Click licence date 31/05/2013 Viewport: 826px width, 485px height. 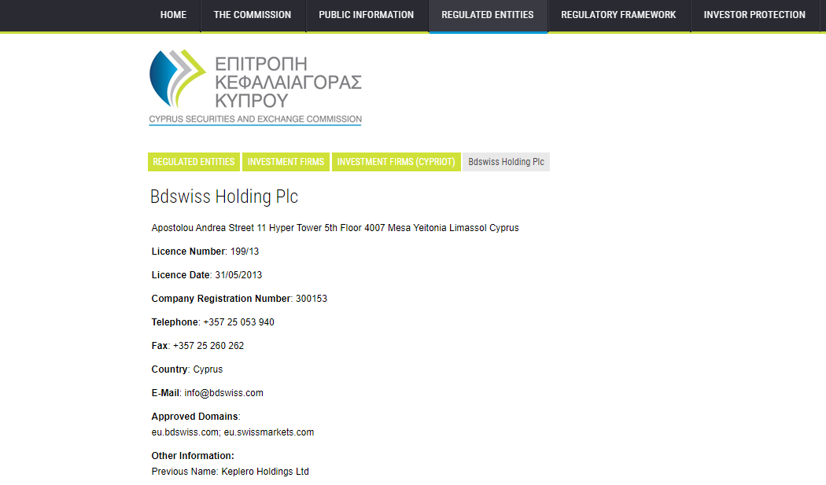tap(238, 275)
